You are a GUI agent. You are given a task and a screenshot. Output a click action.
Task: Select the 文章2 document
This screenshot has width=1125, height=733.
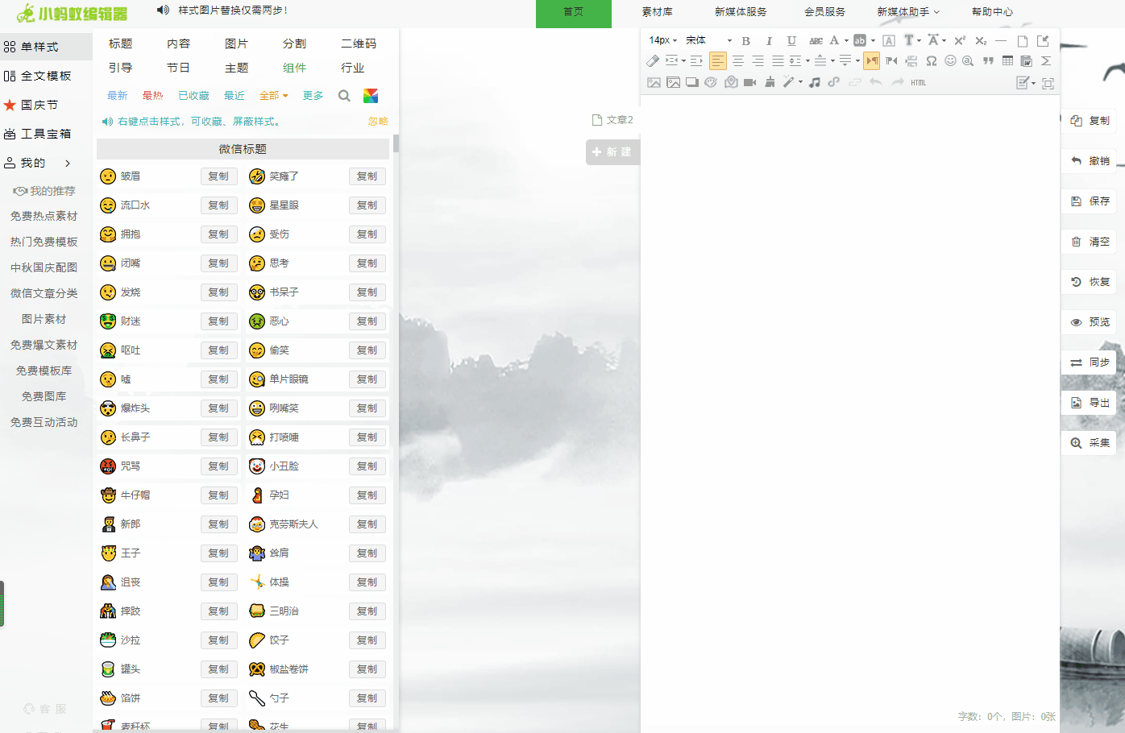[x=612, y=120]
